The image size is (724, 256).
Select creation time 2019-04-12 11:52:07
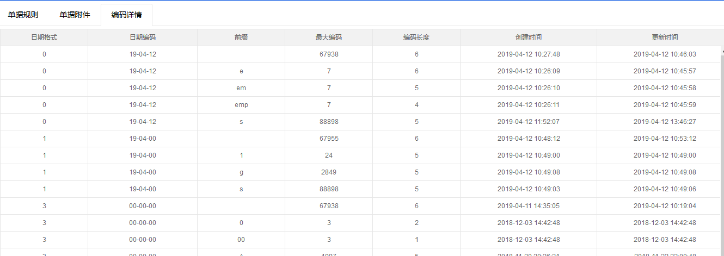coord(529,122)
